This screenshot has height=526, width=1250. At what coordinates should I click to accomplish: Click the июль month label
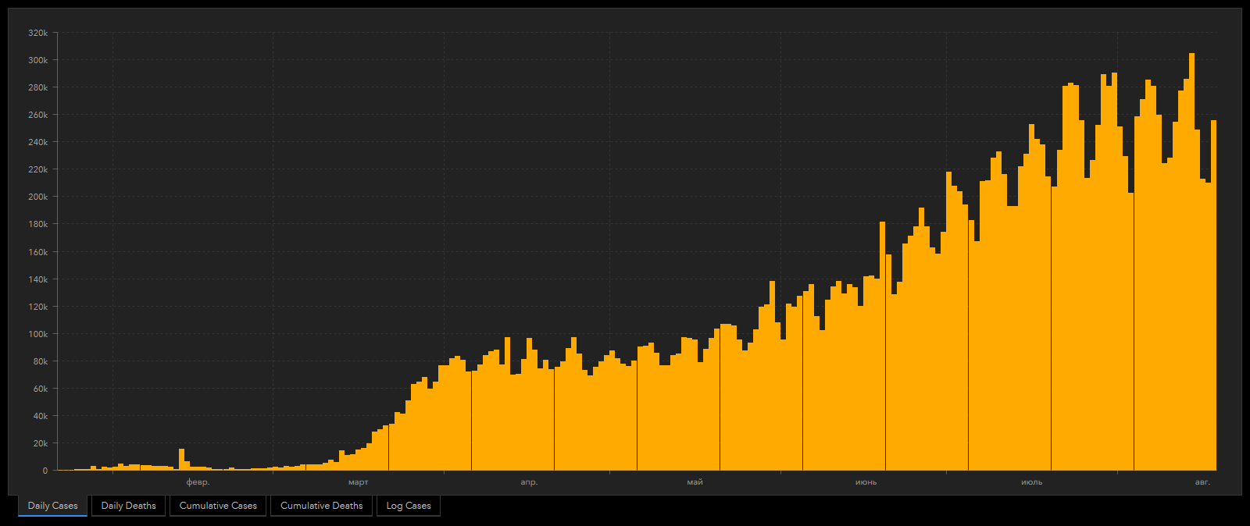coord(1032,482)
